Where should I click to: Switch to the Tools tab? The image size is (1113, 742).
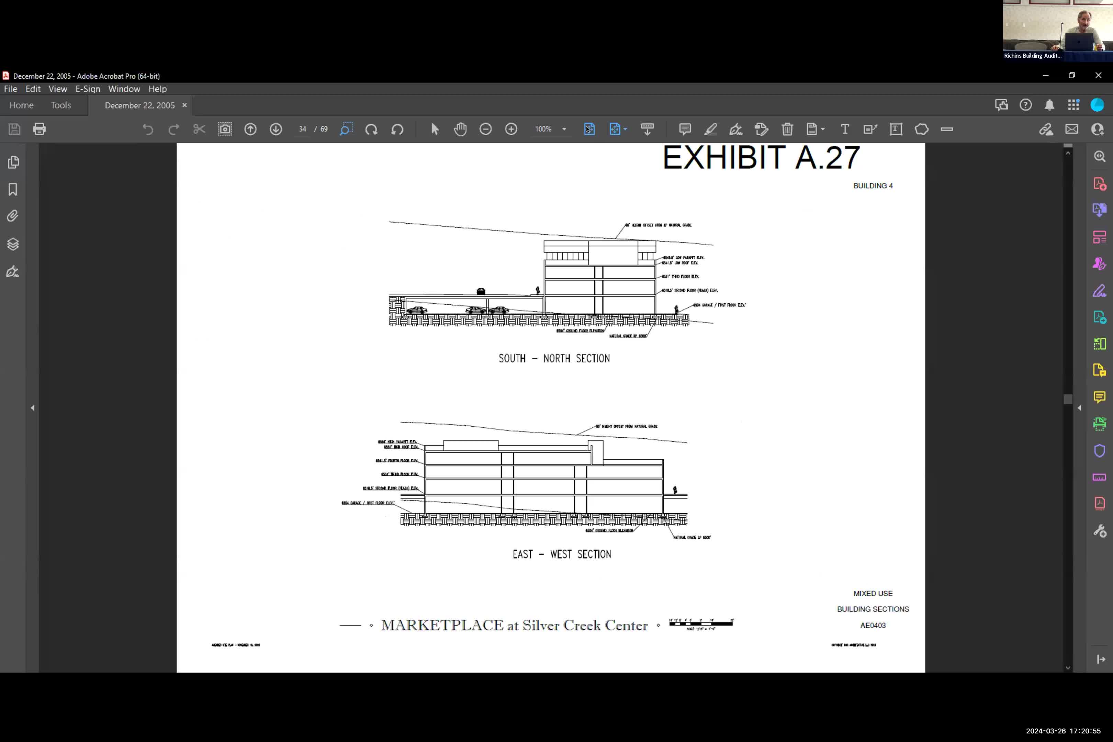(x=60, y=105)
